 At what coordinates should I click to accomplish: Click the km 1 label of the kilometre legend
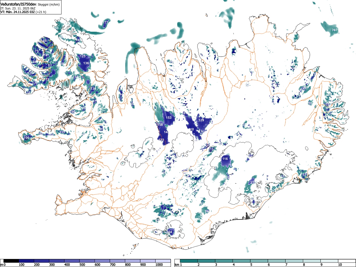coord(179,265)
